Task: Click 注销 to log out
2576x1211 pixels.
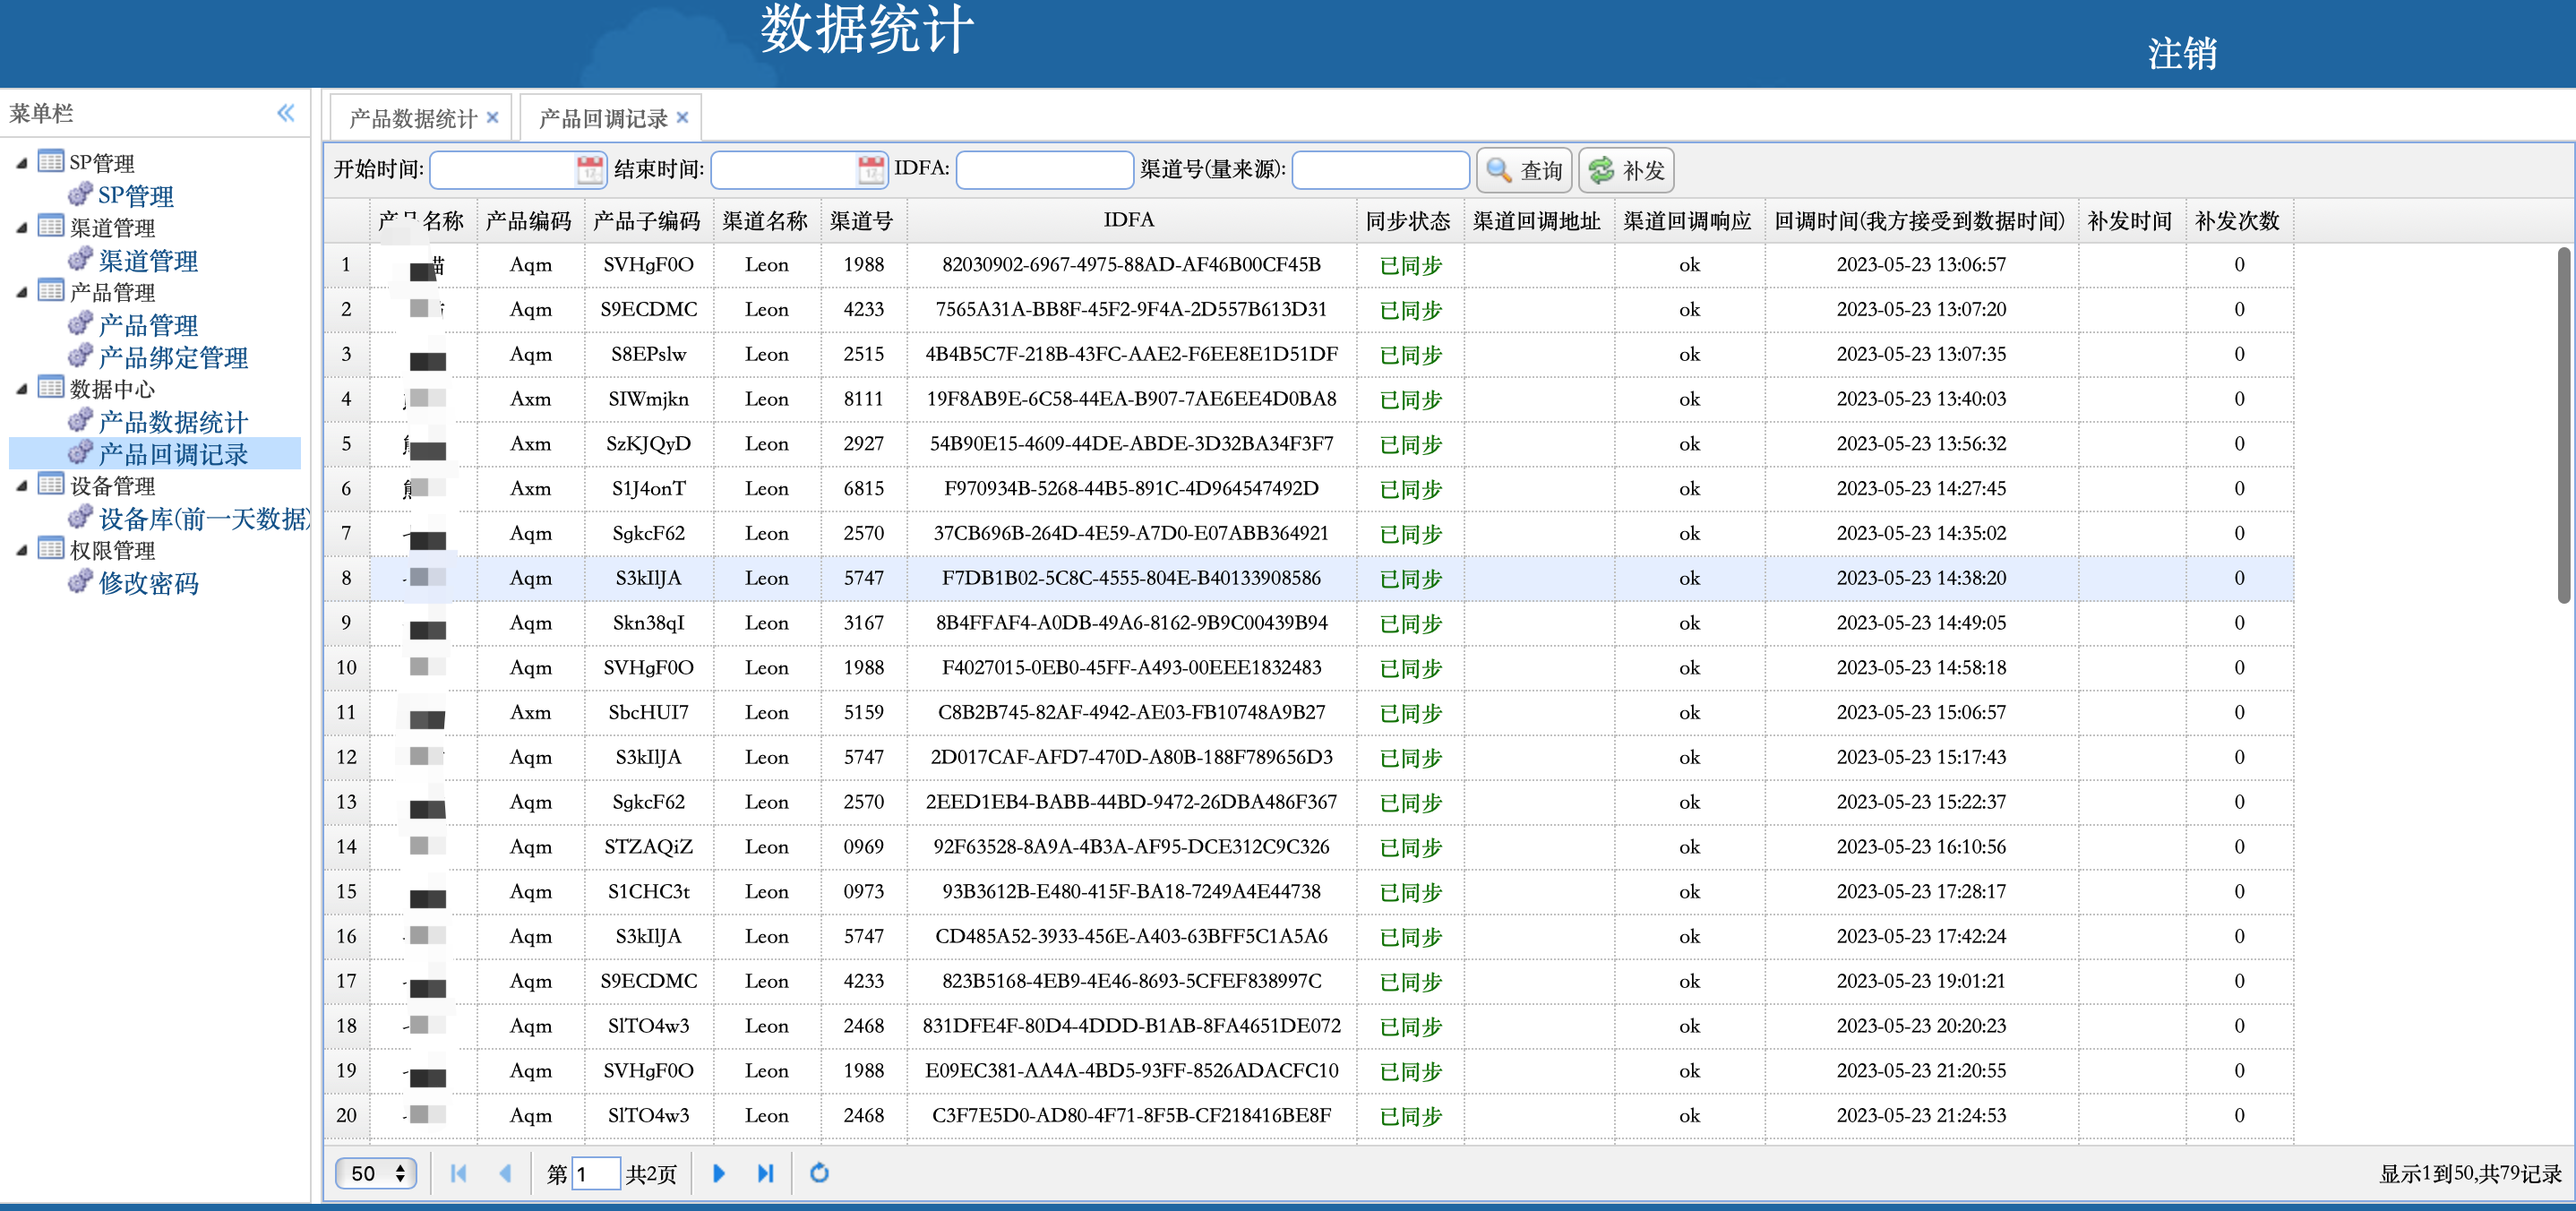Action: click(x=2181, y=53)
